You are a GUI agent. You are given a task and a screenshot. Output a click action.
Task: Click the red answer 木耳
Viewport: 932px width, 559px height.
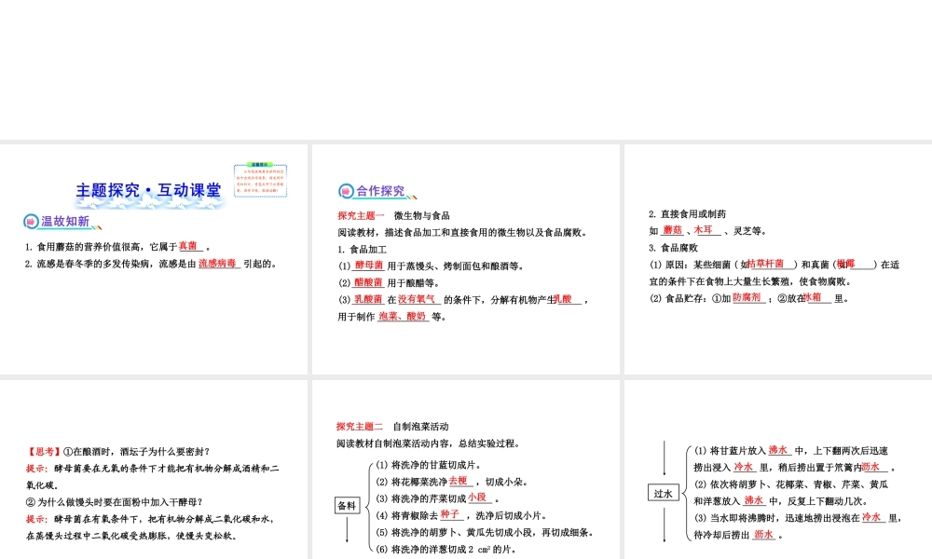point(703,230)
